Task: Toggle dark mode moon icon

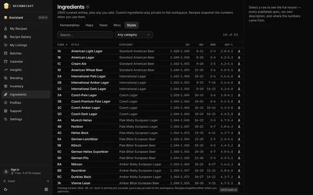Action: click(x=6, y=189)
